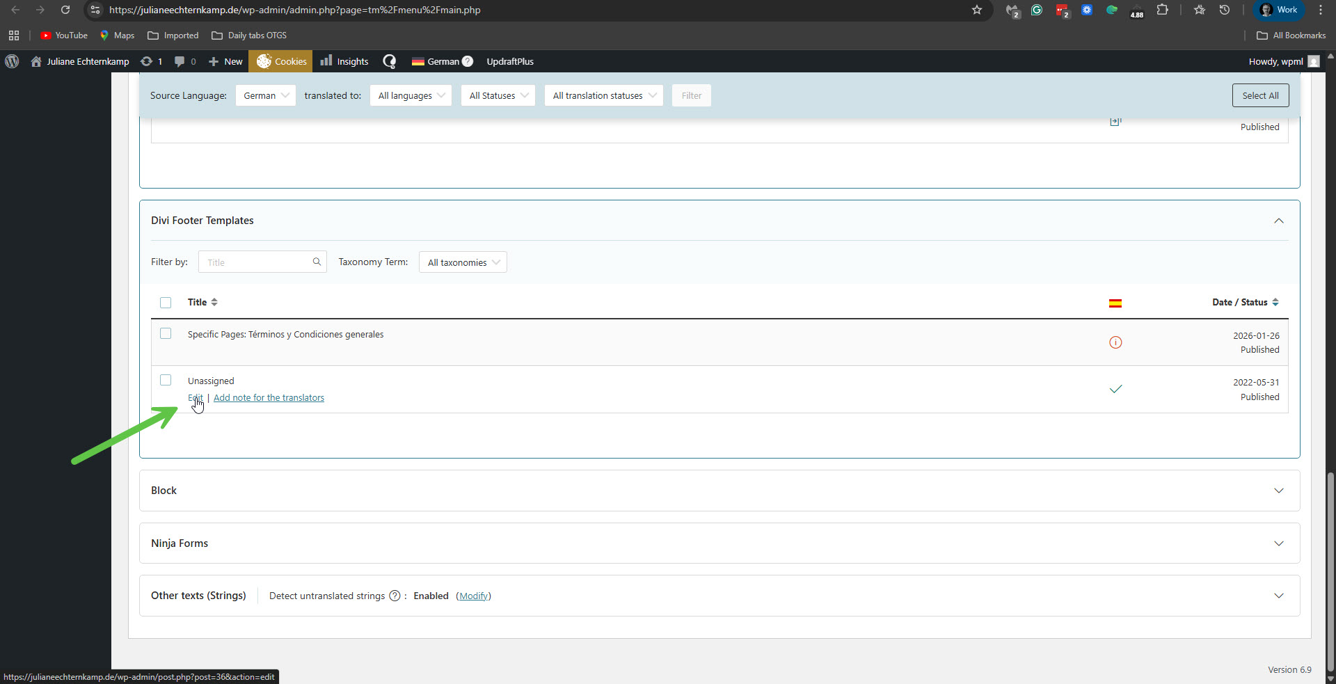Collapse the Divi Footer Templates section
Viewport: 1336px width, 684px height.
[1279, 221]
